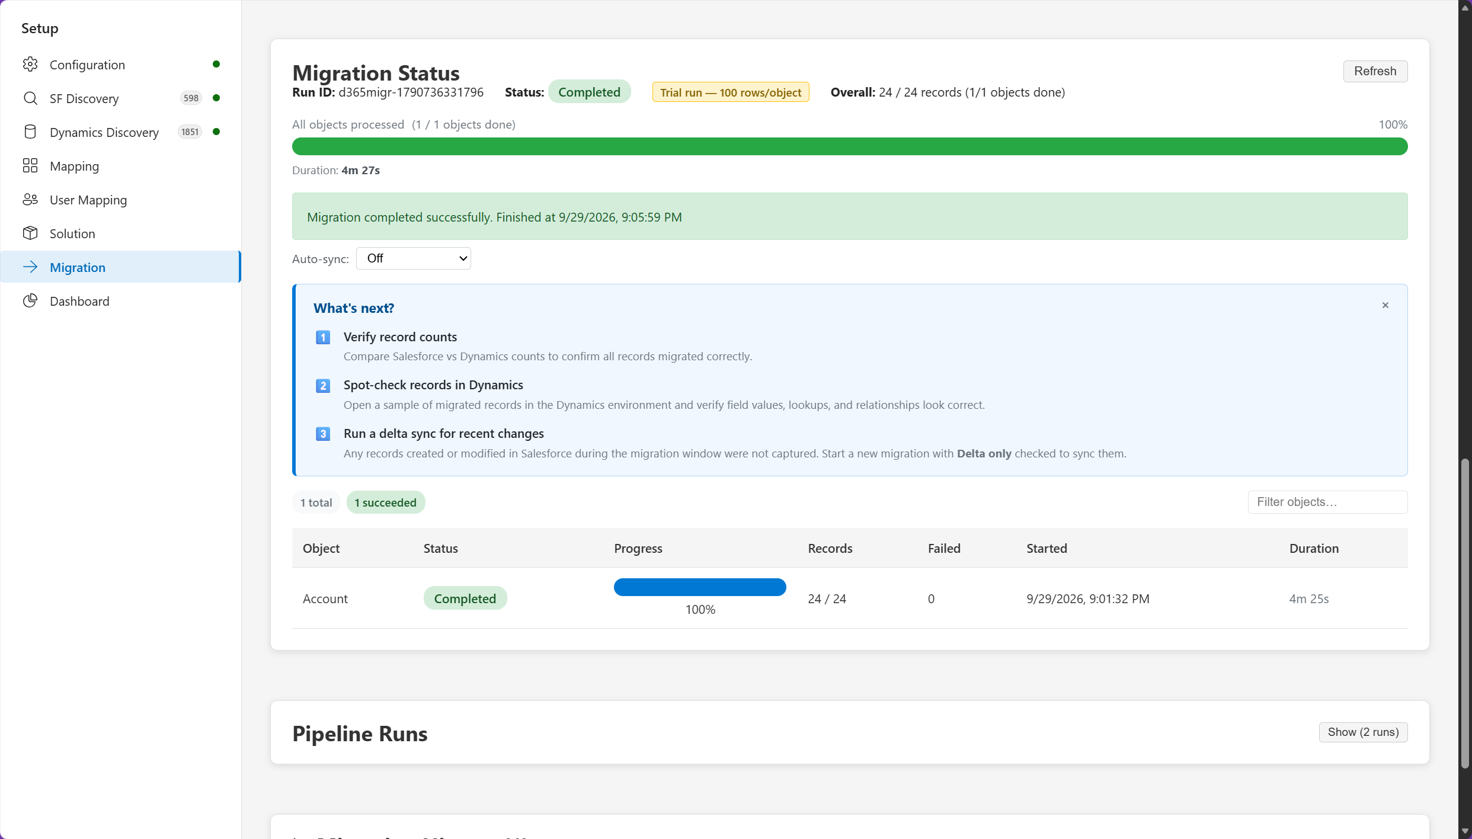Open User Mapping in the sidebar
Image resolution: width=1472 pixels, height=839 pixels.
[x=121, y=200]
